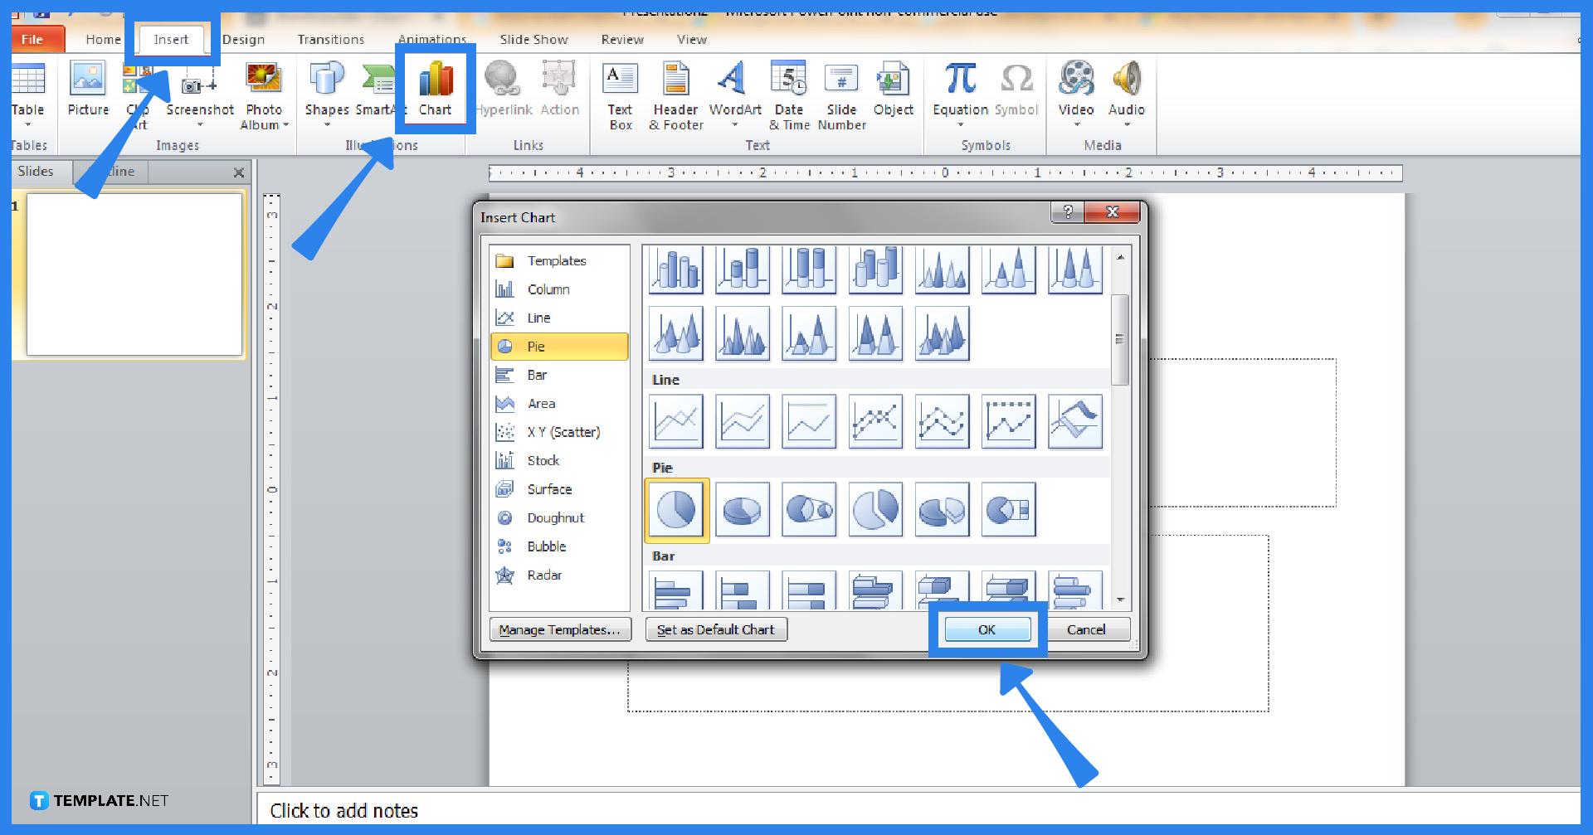This screenshot has height=835, width=1593.
Task: Click Set as Default Chart
Action: [716, 629]
